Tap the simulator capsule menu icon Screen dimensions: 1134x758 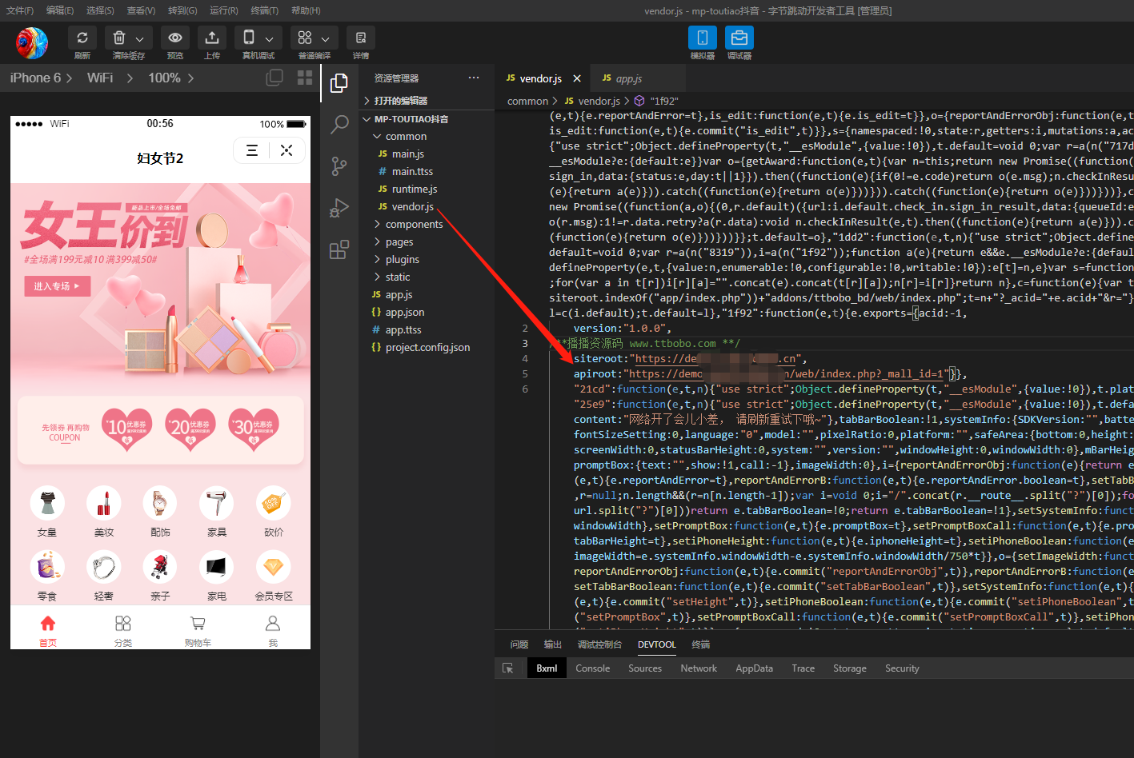pos(252,150)
